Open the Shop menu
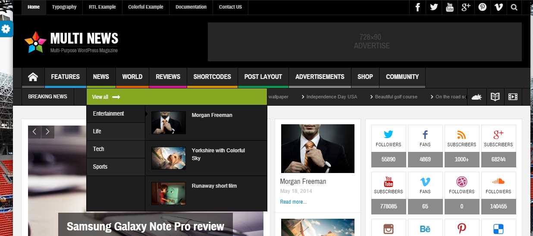 pyautogui.click(x=365, y=77)
